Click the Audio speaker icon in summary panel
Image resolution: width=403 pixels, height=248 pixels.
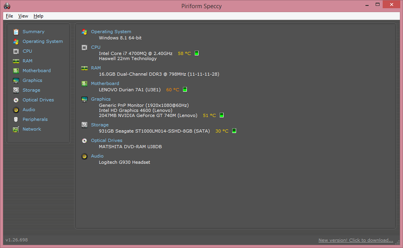[x=84, y=156]
